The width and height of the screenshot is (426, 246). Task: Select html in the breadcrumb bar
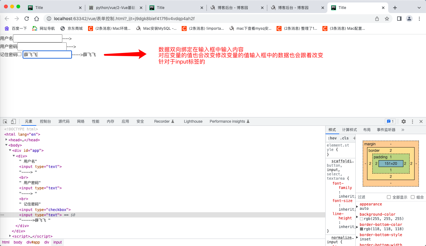tap(6, 242)
